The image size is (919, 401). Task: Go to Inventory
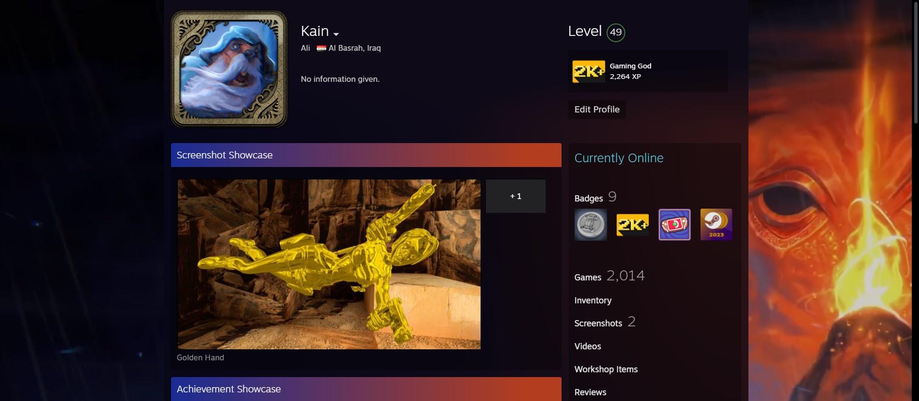pos(593,301)
